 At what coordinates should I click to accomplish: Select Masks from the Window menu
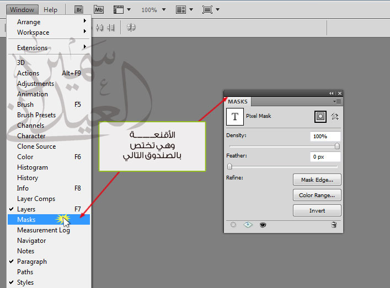click(26, 220)
